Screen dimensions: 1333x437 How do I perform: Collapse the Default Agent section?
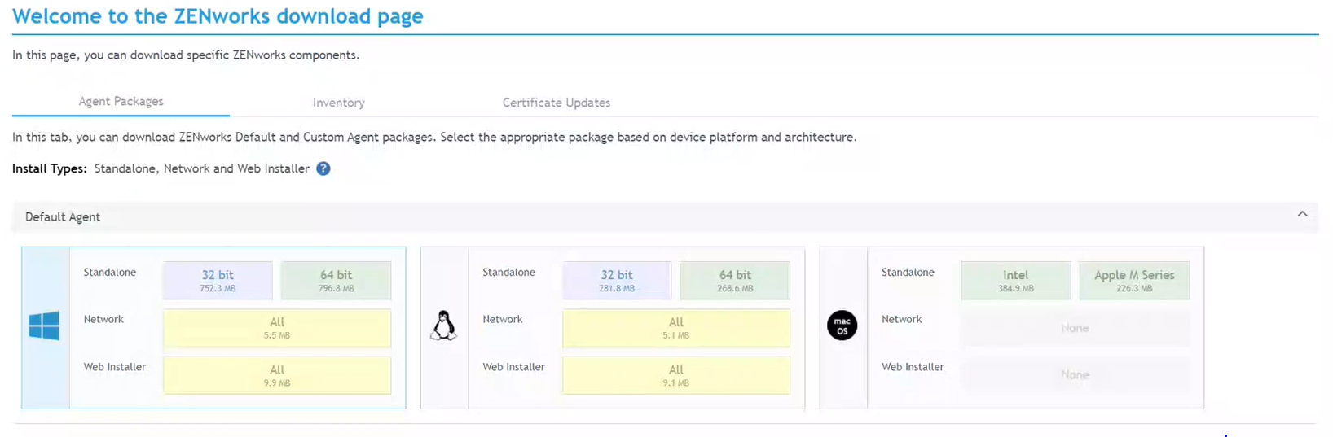(x=1302, y=214)
